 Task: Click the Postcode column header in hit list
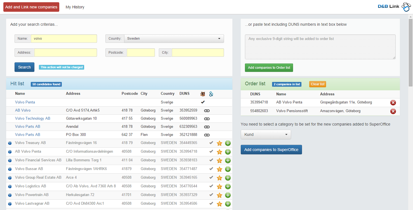[130, 93]
